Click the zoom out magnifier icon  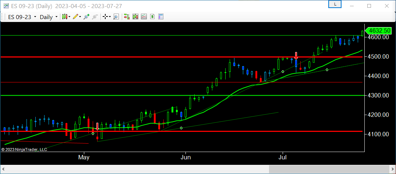[95, 17]
